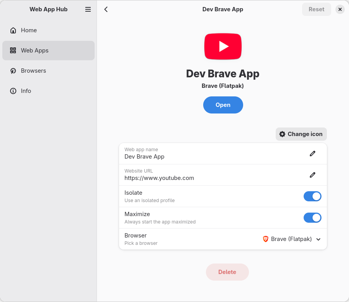Image resolution: width=349 pixels, height=302 pixels.
Task: Open the Brave (Flatpak) browser selector
Action: pyautogui.click(x=291, y=239)
